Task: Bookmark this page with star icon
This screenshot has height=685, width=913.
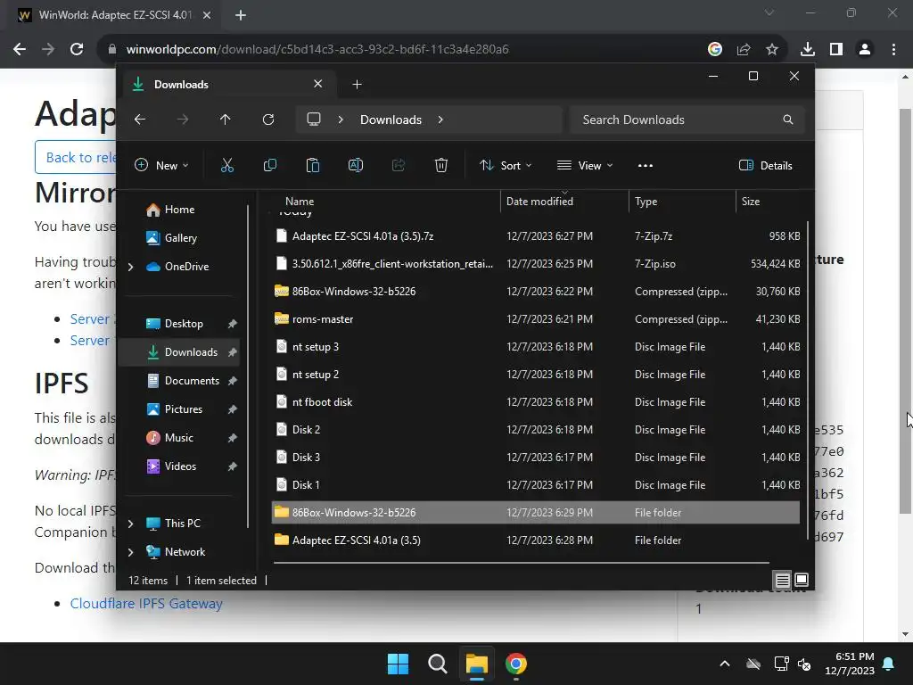Action: coord(772,49)
